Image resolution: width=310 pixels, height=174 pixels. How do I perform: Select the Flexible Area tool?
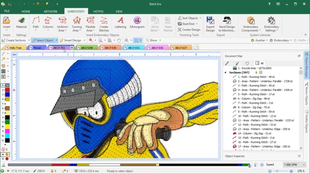click(x=91, y=24)
